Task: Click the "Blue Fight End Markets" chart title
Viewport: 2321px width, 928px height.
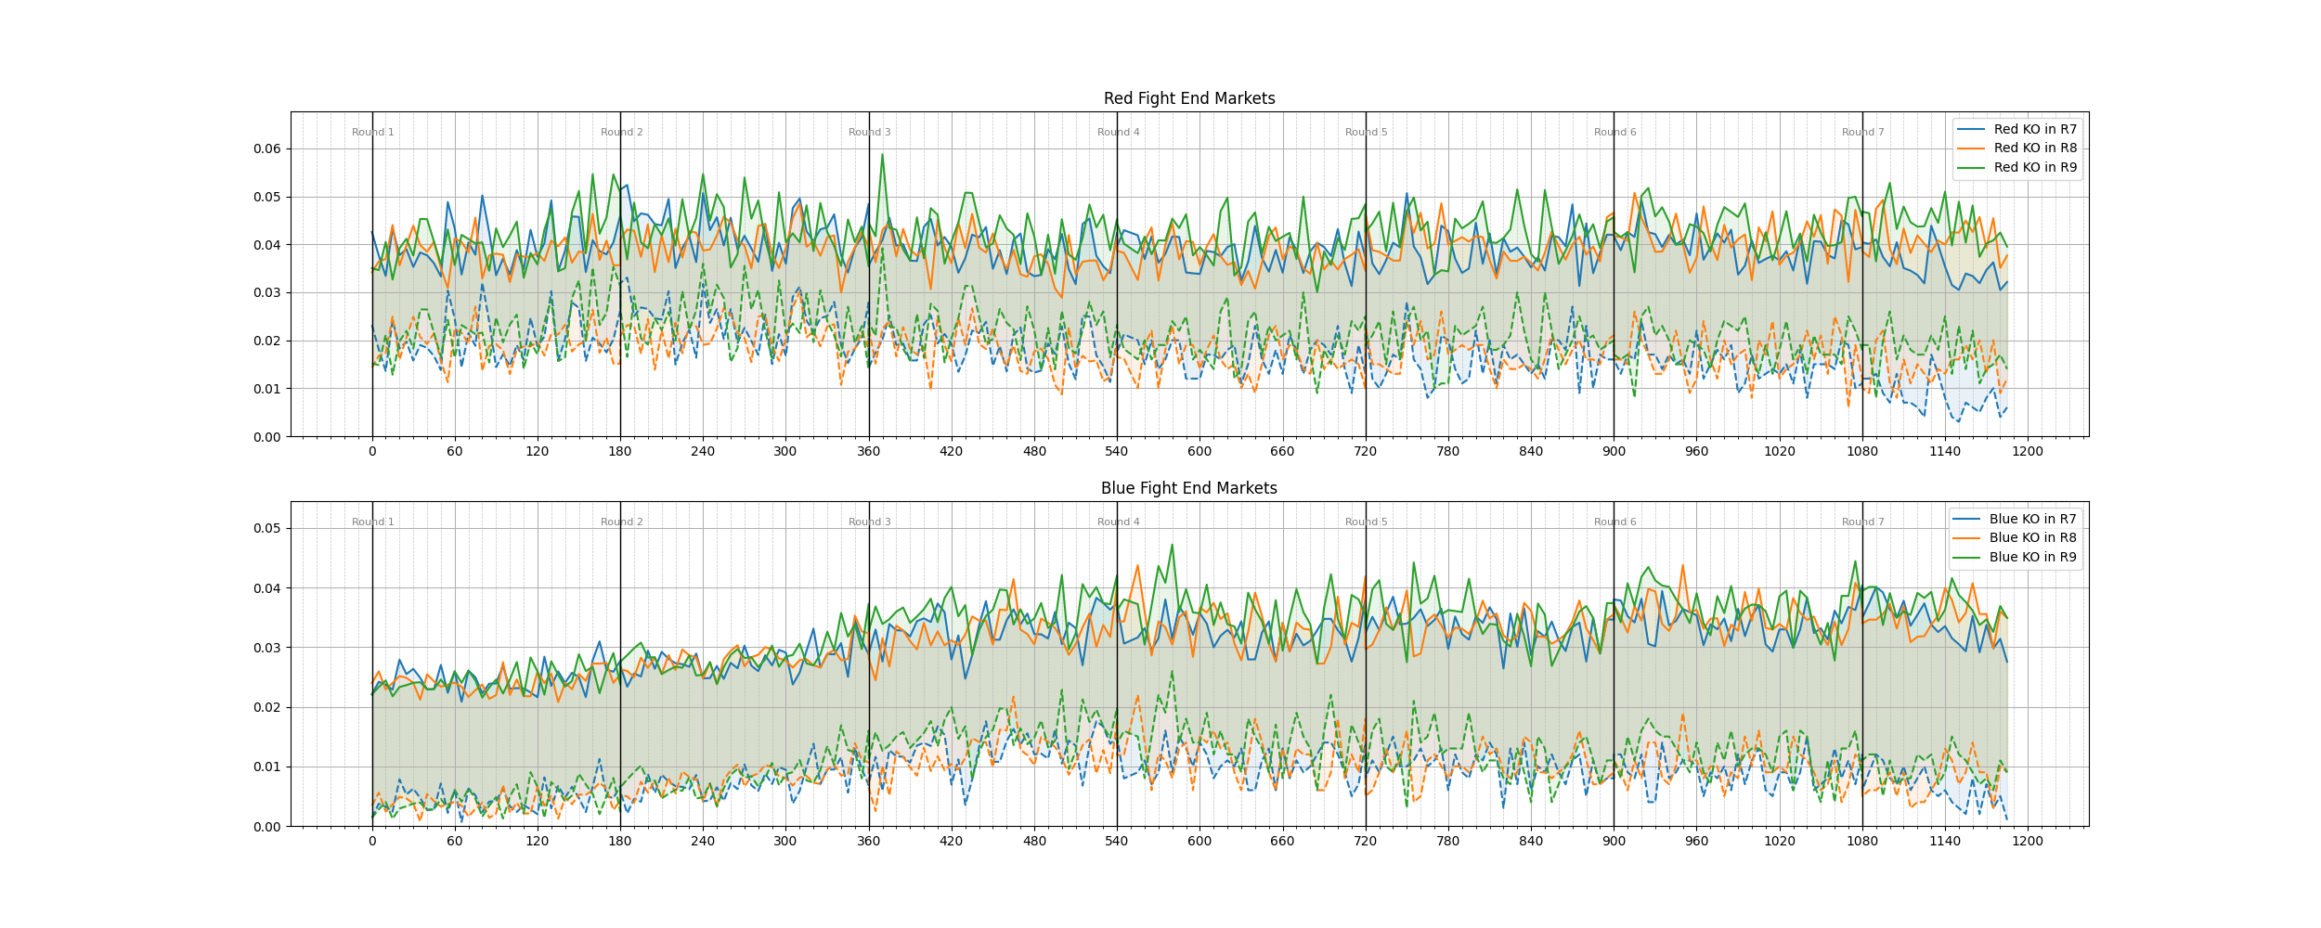Action: [1188, 488]
